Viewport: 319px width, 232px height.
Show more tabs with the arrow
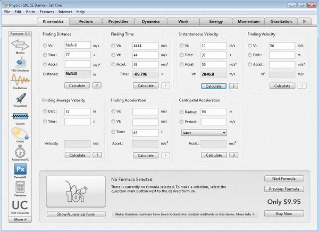tap(304, 22)
